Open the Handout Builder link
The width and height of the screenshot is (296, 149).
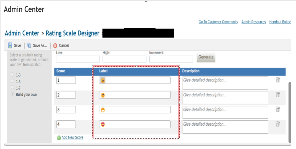[280, 22]
